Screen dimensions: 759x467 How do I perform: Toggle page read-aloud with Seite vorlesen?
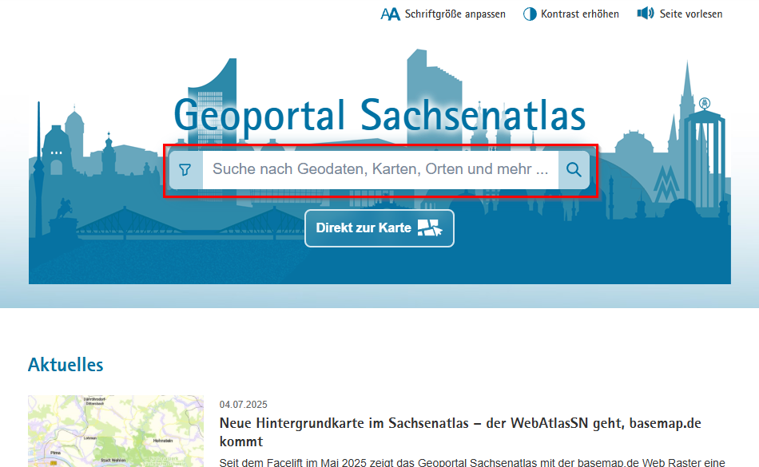678,13
